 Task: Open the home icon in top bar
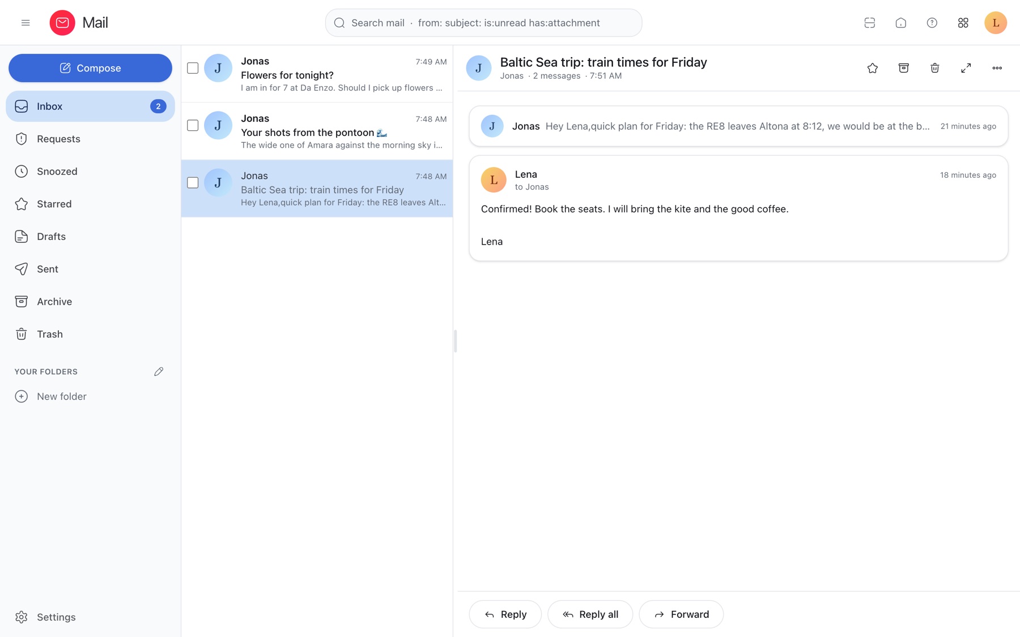tap(901, 23)
